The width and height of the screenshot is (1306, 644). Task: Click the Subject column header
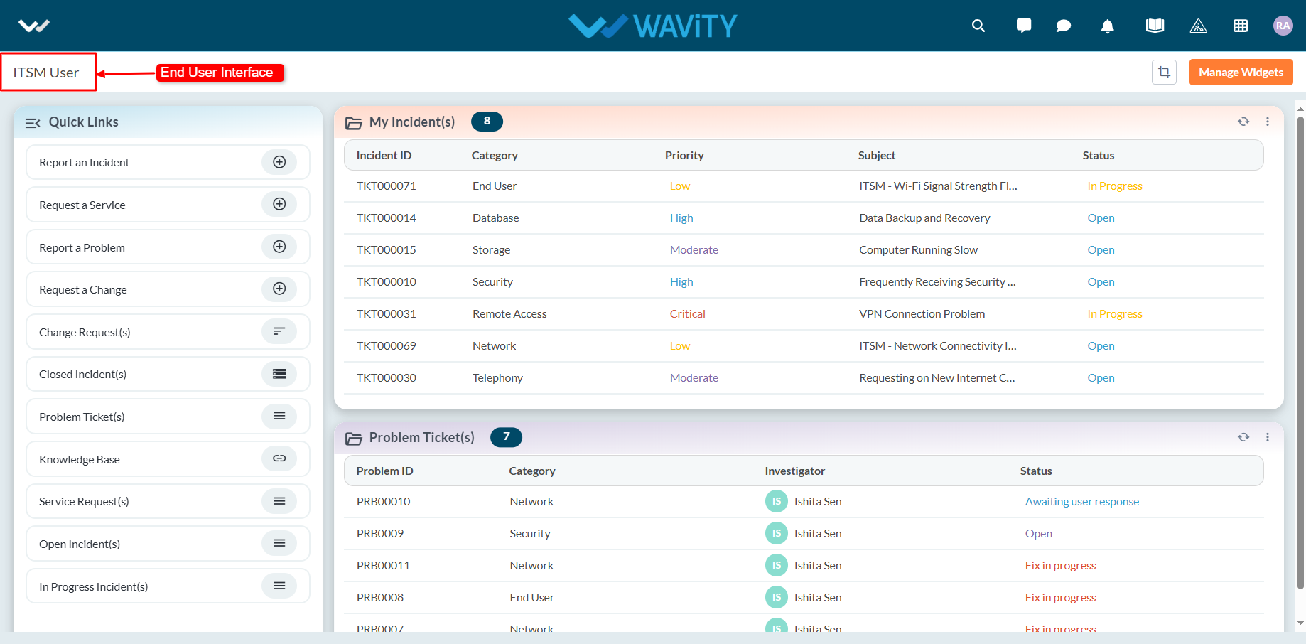(876, 155)
